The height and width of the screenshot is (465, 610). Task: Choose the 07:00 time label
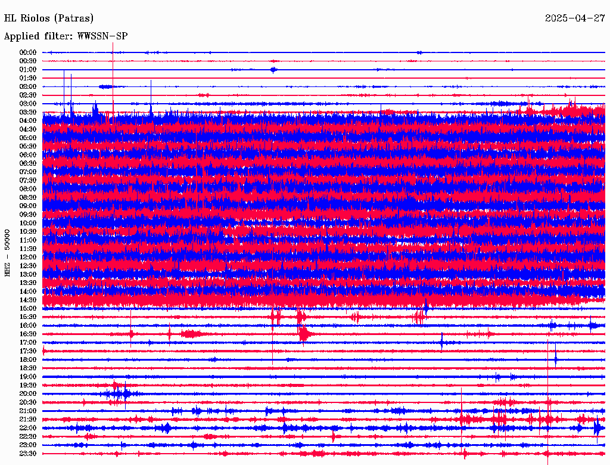point(28,172)
